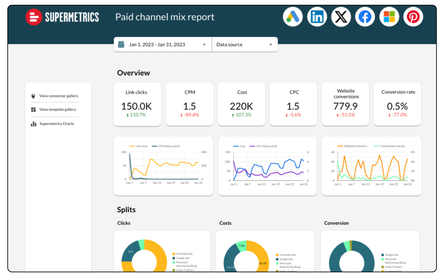Screen dimensions: 448x279
Task: Click the Conversion rate scorecard
Action: [397, 104]
